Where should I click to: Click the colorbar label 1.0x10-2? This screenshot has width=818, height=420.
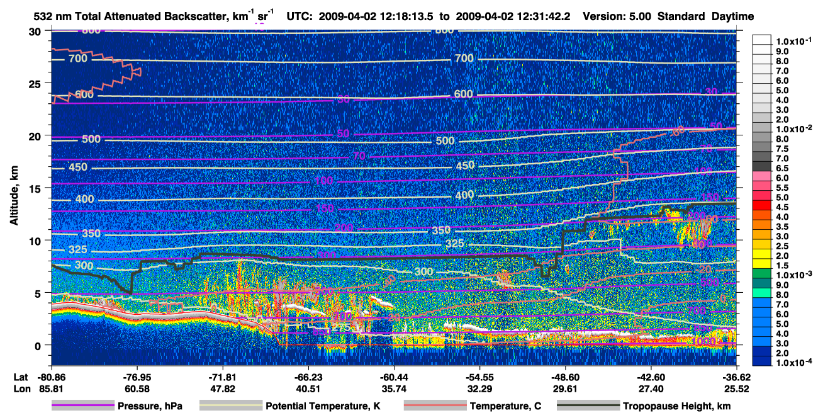(x=793, y=128)
